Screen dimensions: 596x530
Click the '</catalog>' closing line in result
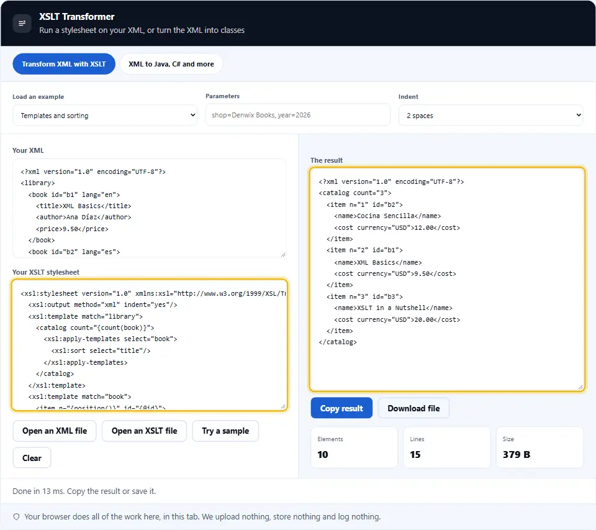(x=338, y=342)
